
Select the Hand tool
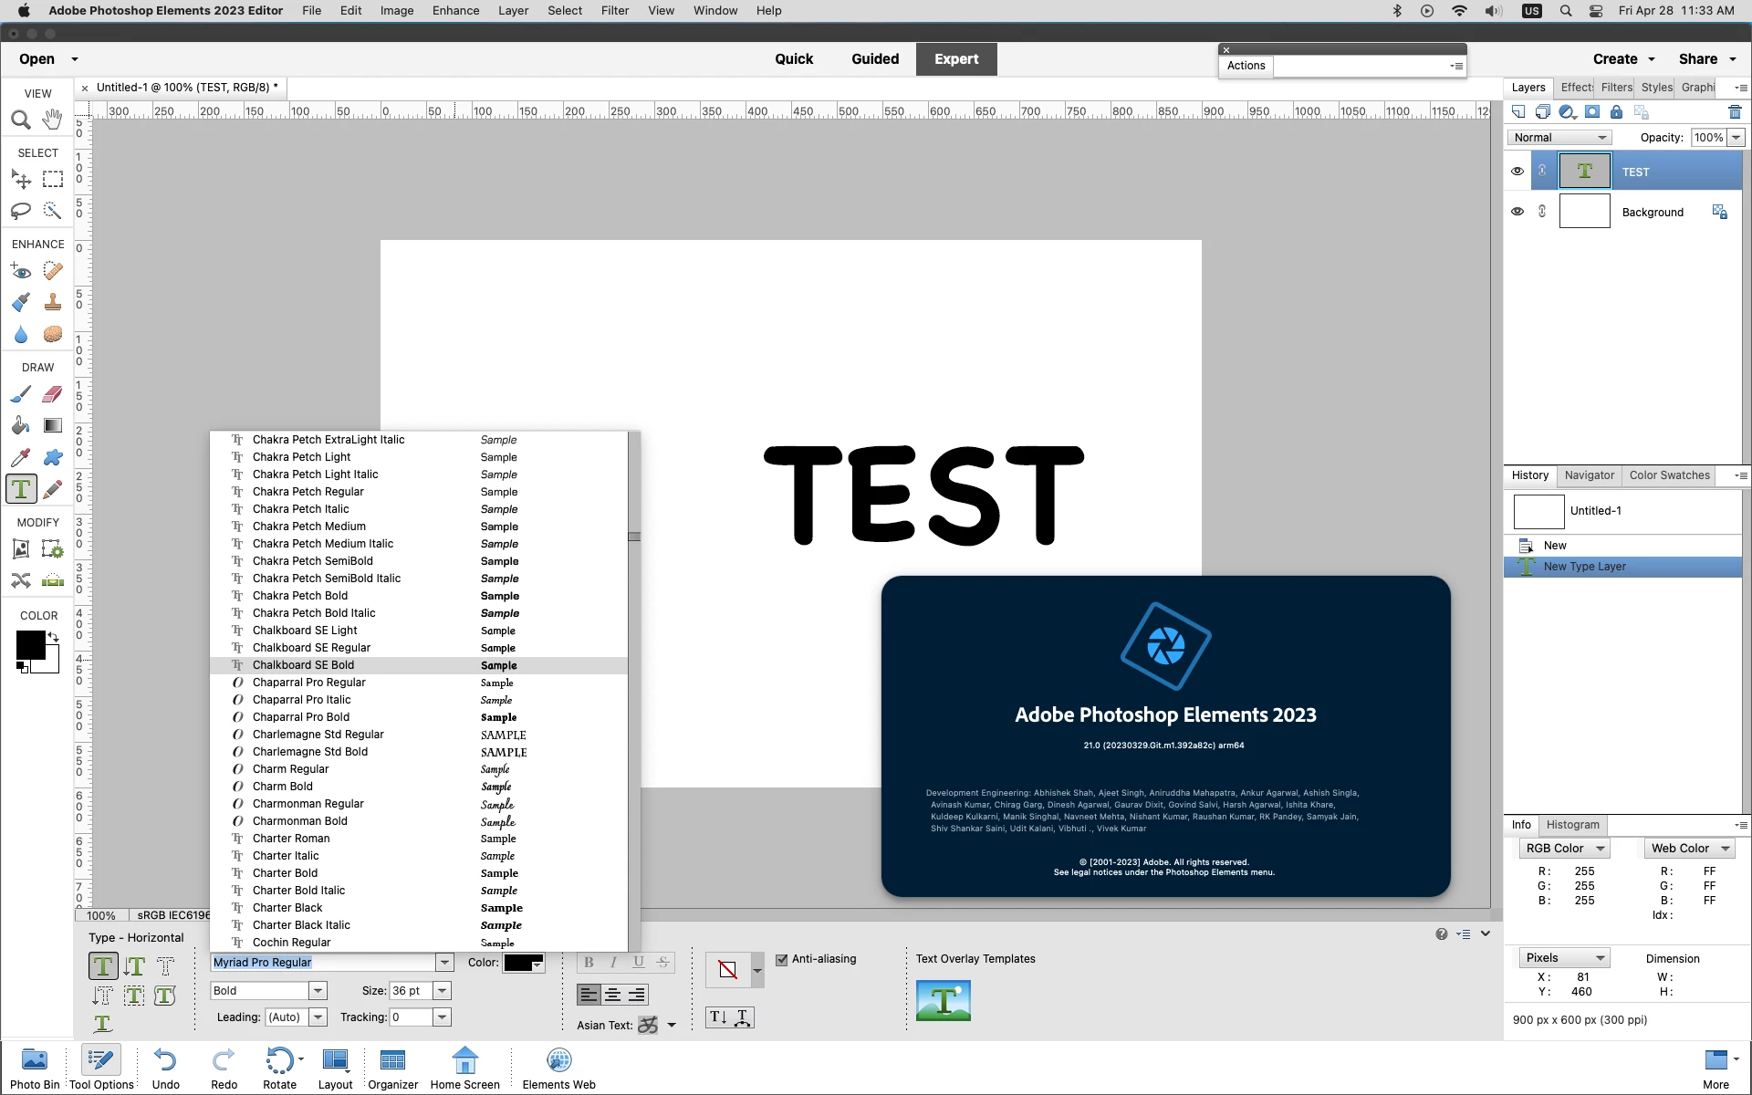[53, 120]
